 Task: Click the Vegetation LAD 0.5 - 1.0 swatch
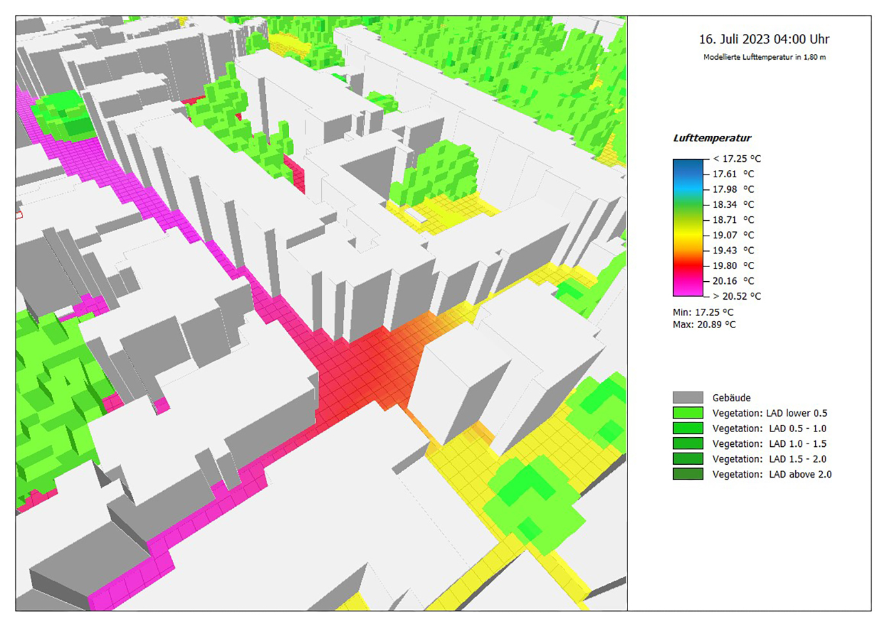pyautogui.click(x=687, y=428)
